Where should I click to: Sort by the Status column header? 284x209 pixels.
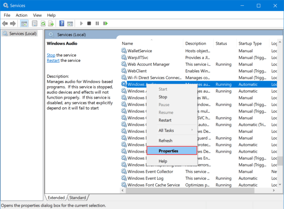225,43
